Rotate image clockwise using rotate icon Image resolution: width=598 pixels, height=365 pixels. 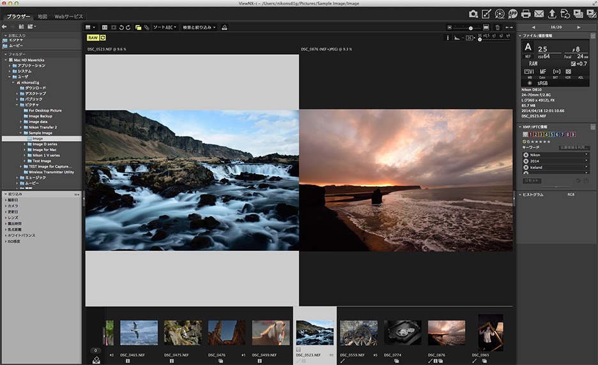(128, 27)
